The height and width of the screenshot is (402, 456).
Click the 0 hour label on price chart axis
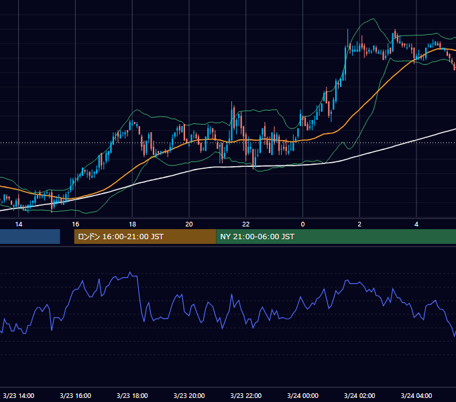click(302, 224)
